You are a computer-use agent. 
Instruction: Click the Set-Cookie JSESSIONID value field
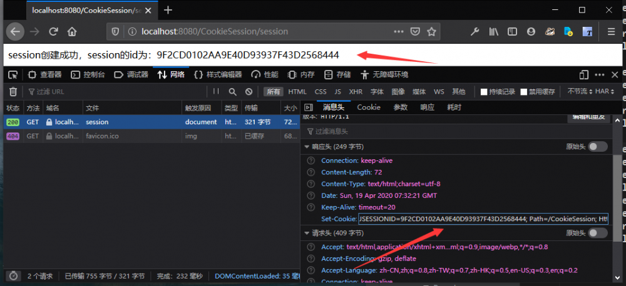point(483,219)
